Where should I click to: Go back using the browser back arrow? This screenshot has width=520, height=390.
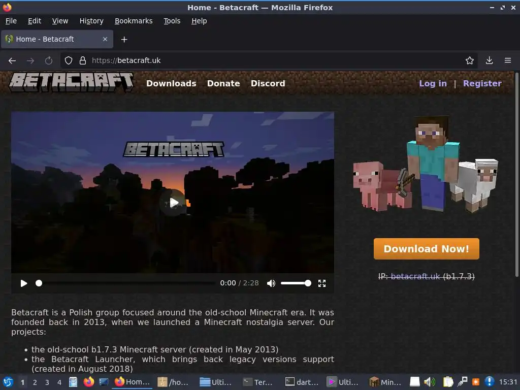tap(12, 60)
